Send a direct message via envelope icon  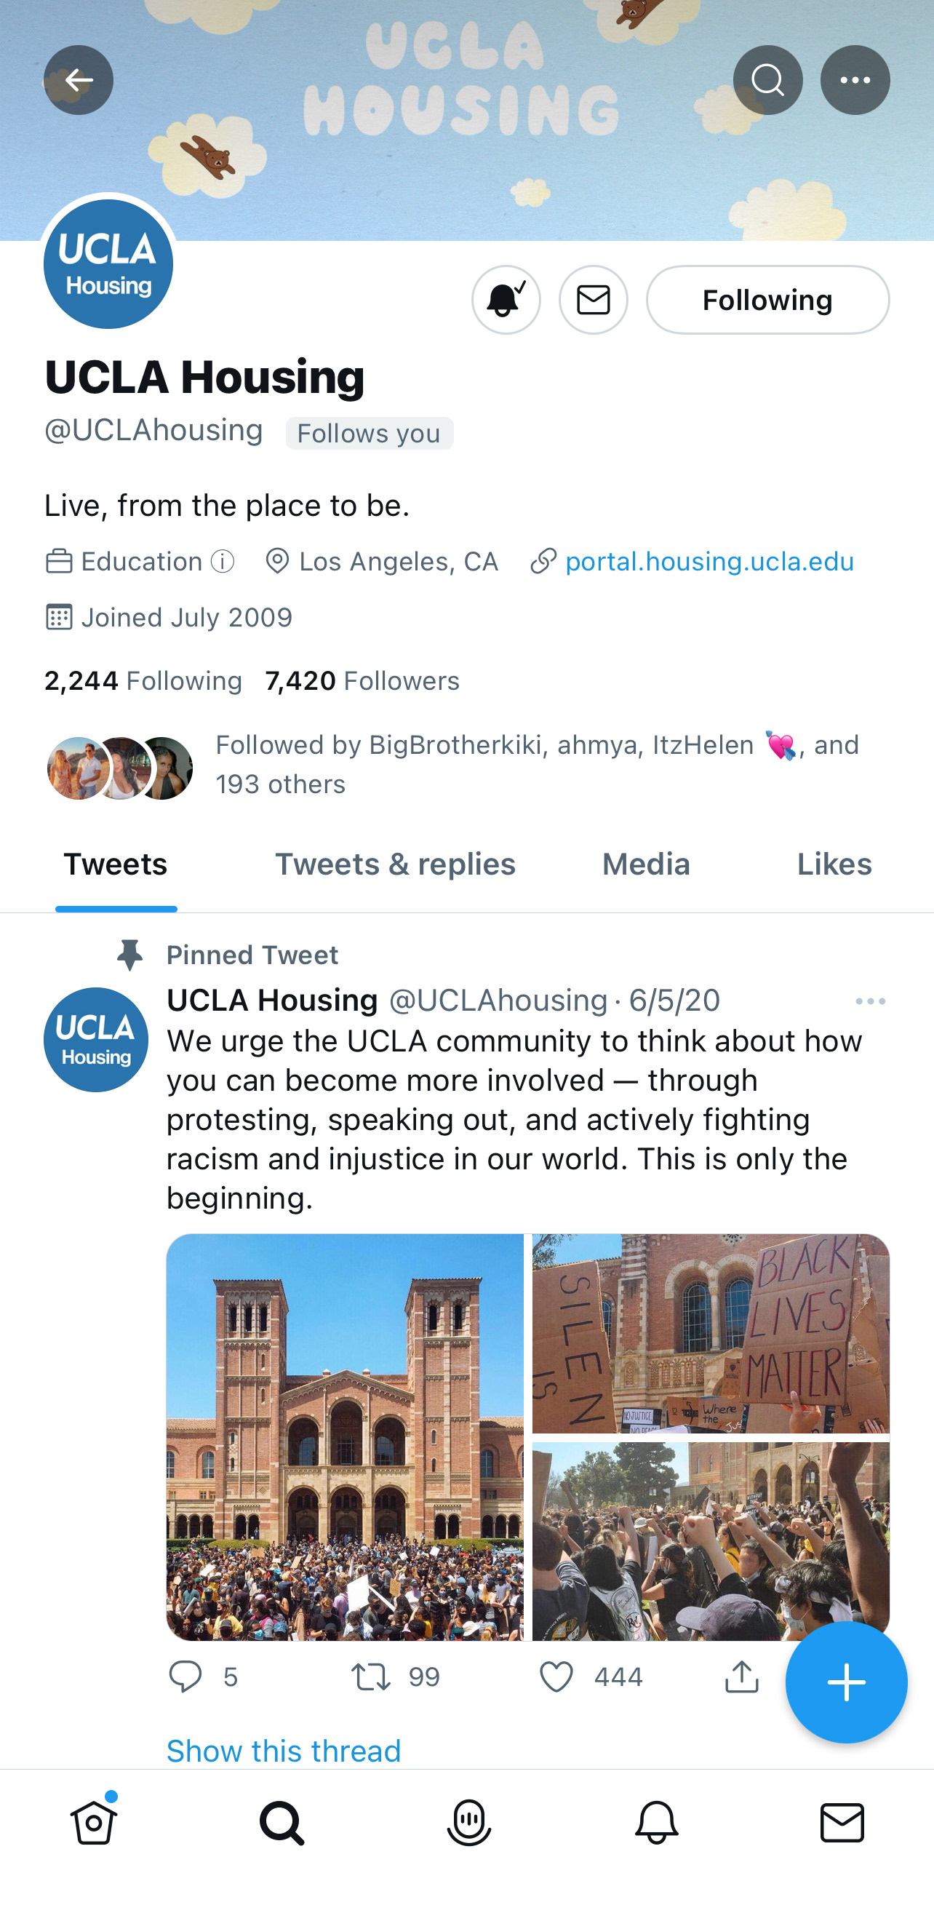(594, 300)
